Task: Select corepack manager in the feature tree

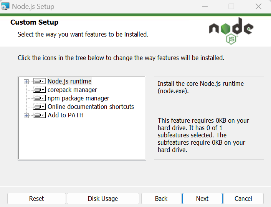Action: (72, 90)
